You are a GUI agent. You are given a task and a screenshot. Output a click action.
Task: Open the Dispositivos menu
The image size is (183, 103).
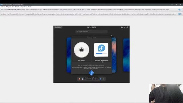[x=23, y=7]
